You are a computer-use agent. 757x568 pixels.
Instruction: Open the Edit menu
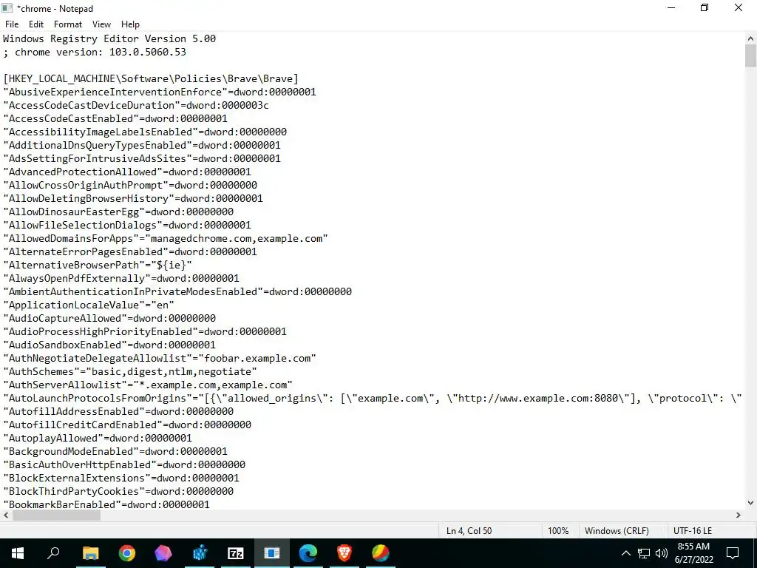(x=36, y=24)
